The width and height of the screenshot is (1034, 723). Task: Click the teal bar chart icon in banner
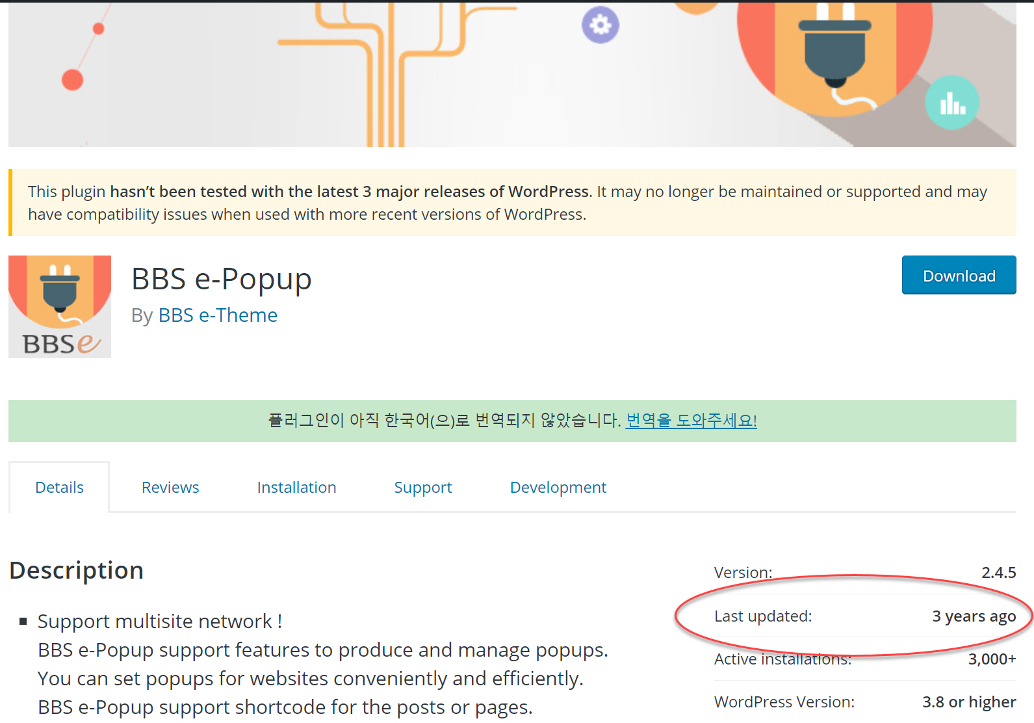pos(952,103)
